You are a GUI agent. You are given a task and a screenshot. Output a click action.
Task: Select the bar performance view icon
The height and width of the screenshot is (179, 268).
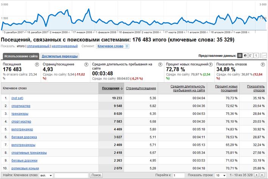coord(251,55)
